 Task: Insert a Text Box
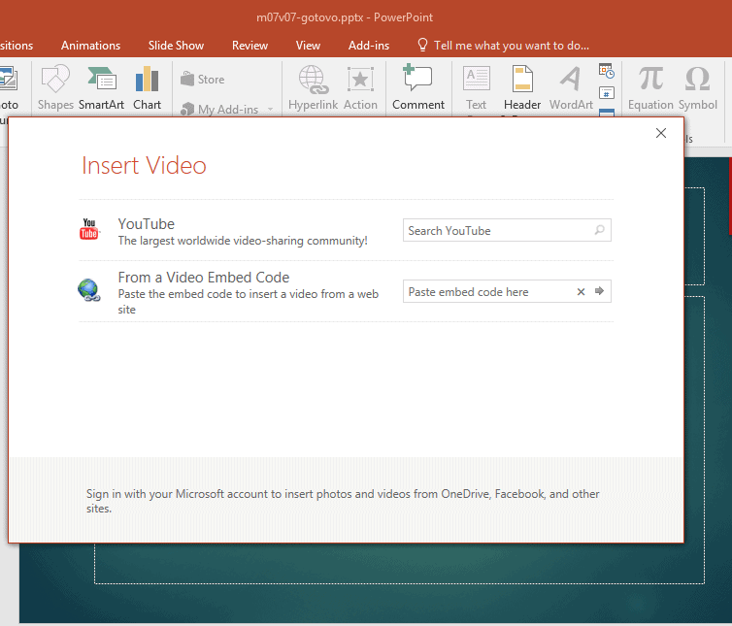coord(476,88)
